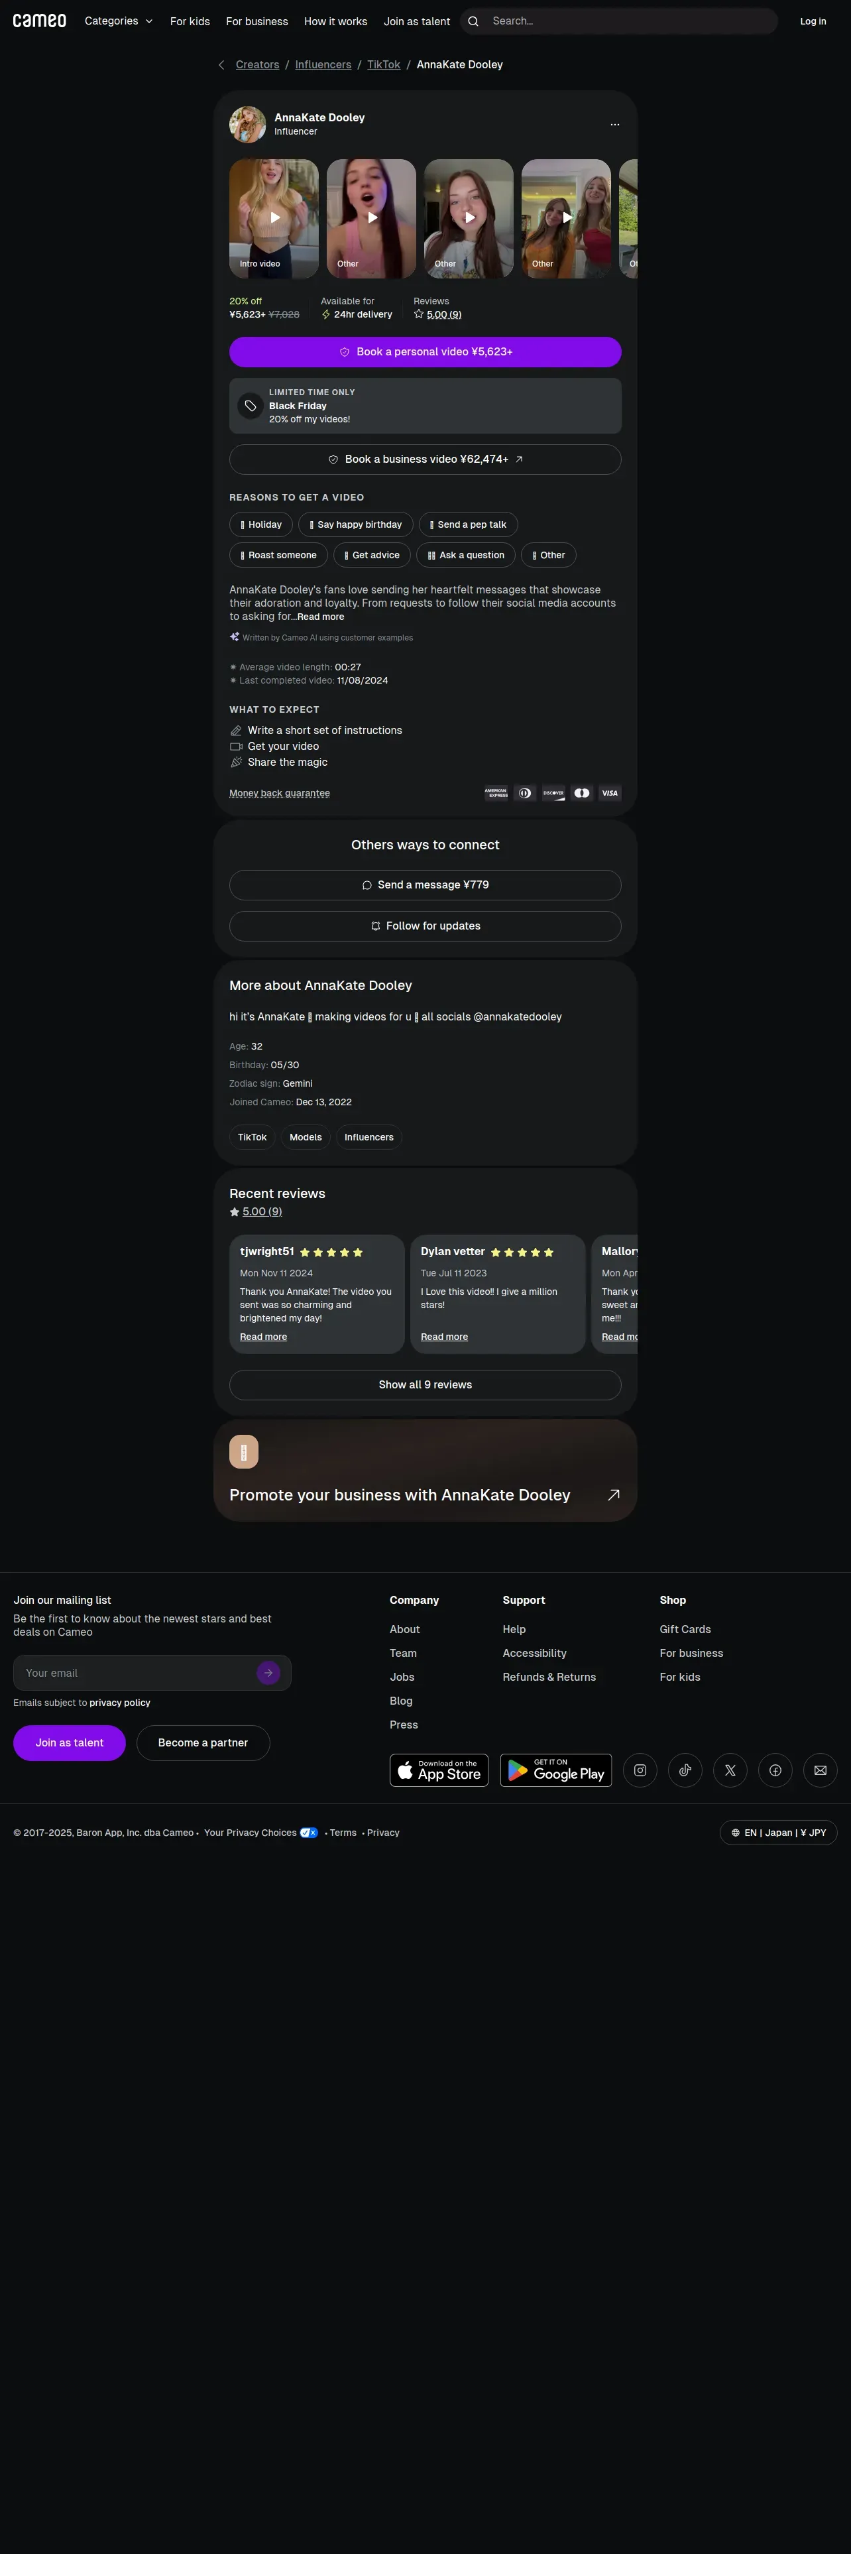Expand the Categories dropdown
Viewport: 851px width, 2554px height.
119,21
